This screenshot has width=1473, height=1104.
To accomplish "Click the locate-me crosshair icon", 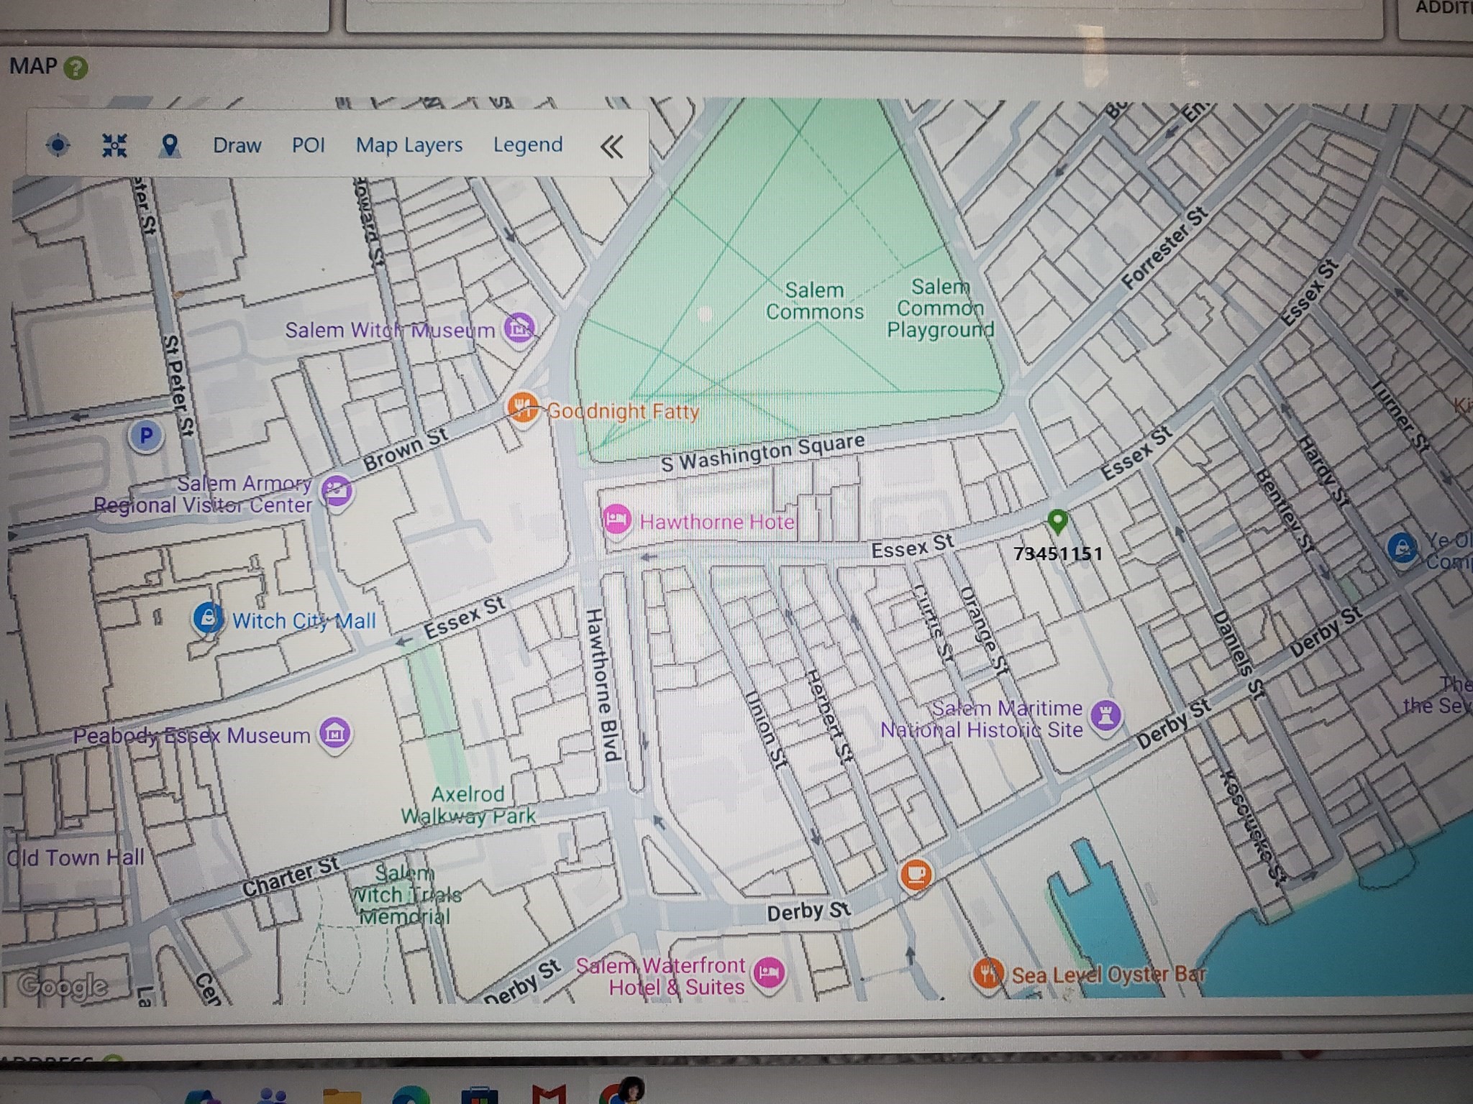I will coord(58,145).
